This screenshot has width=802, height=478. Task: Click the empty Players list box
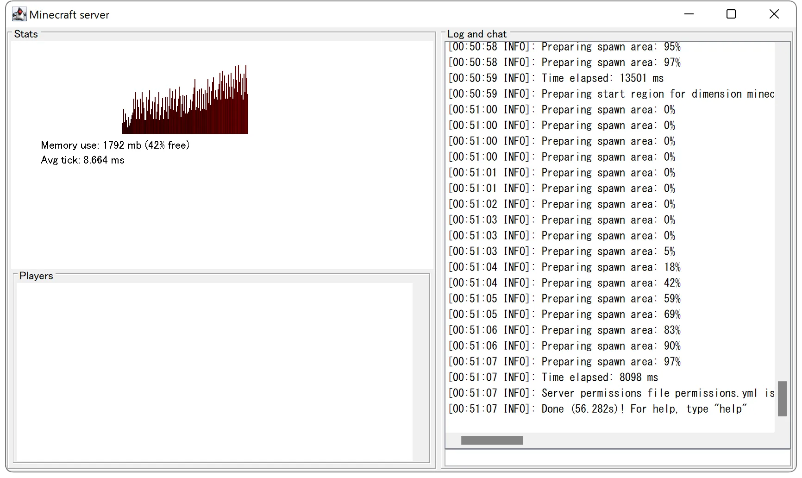pos(214,372)
